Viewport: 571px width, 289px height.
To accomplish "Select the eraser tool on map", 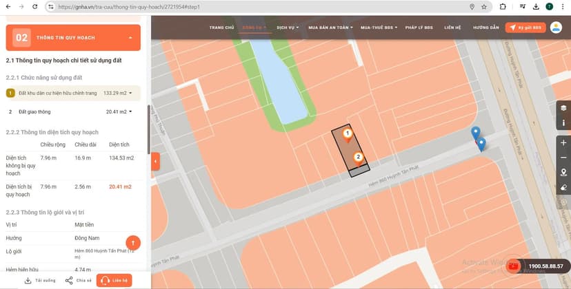I will [563, 188].
